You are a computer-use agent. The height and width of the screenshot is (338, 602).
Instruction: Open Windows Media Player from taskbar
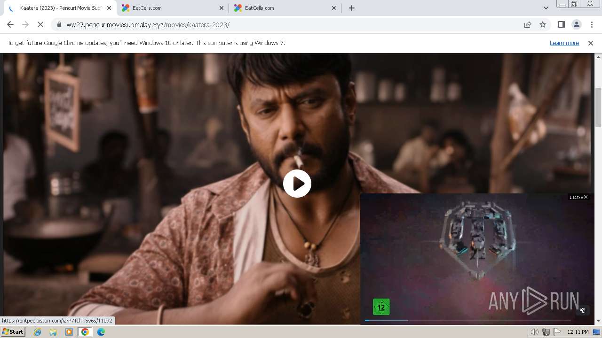(x=69, y=332)
